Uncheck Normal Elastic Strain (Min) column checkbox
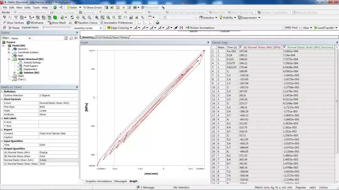 284,47
